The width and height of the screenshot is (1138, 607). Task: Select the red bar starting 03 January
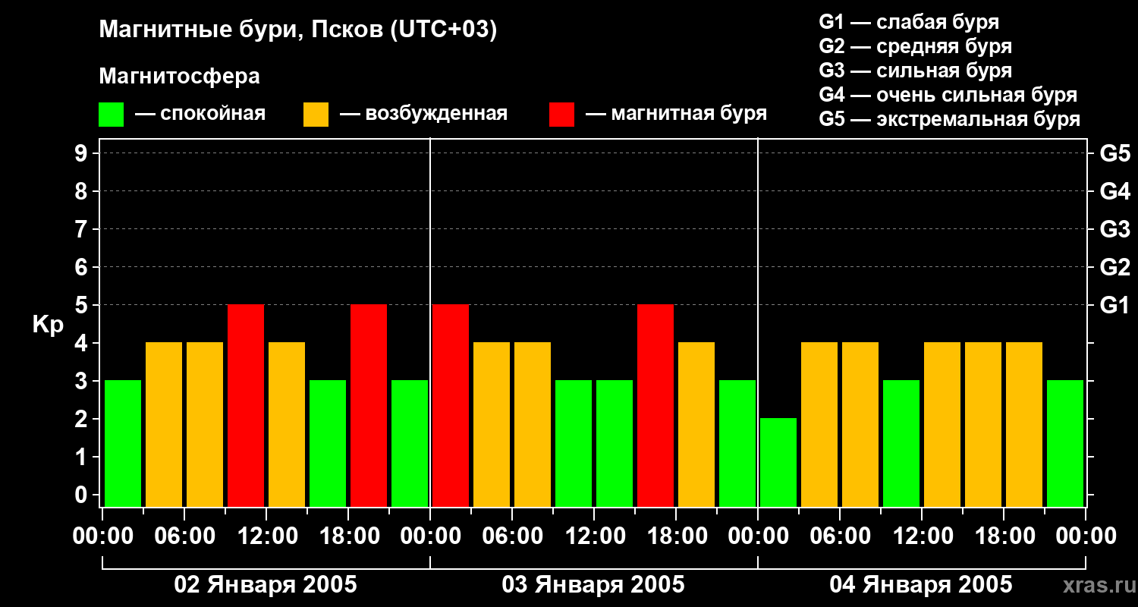tap(451, 405)
